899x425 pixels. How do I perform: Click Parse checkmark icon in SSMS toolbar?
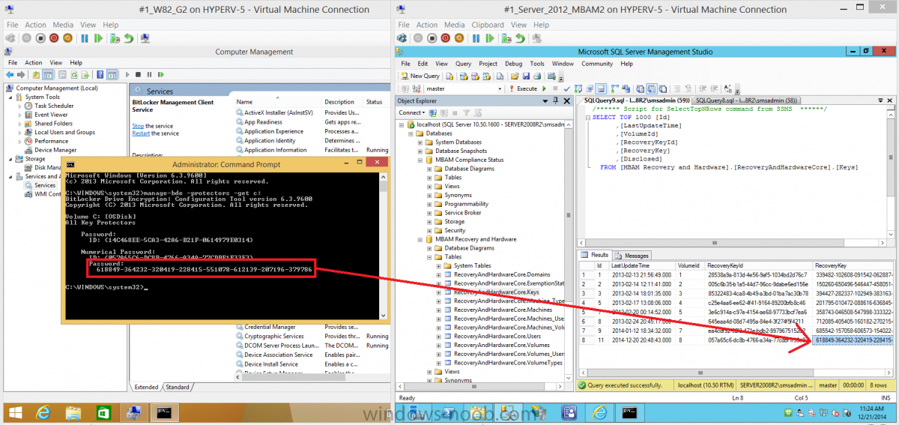coord(567,88)
